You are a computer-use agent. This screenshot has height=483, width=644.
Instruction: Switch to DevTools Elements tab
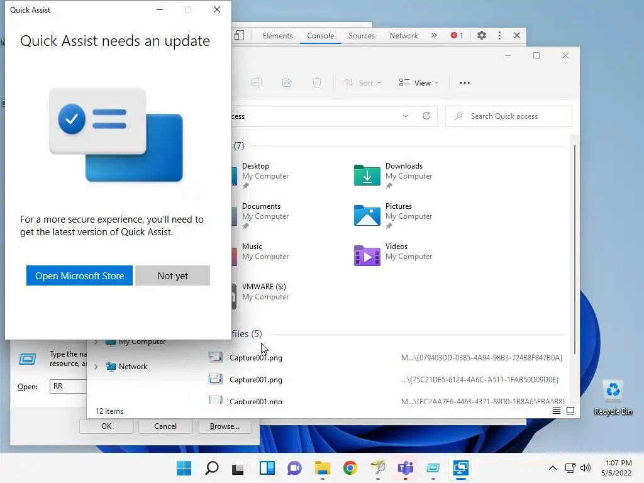coord(277,36)
